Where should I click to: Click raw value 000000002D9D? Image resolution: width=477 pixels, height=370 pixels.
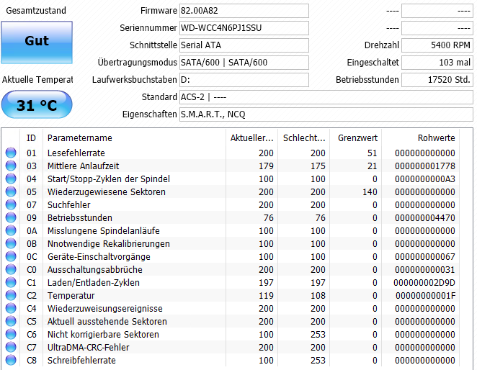pyautogui.click(x=424, y=283)
